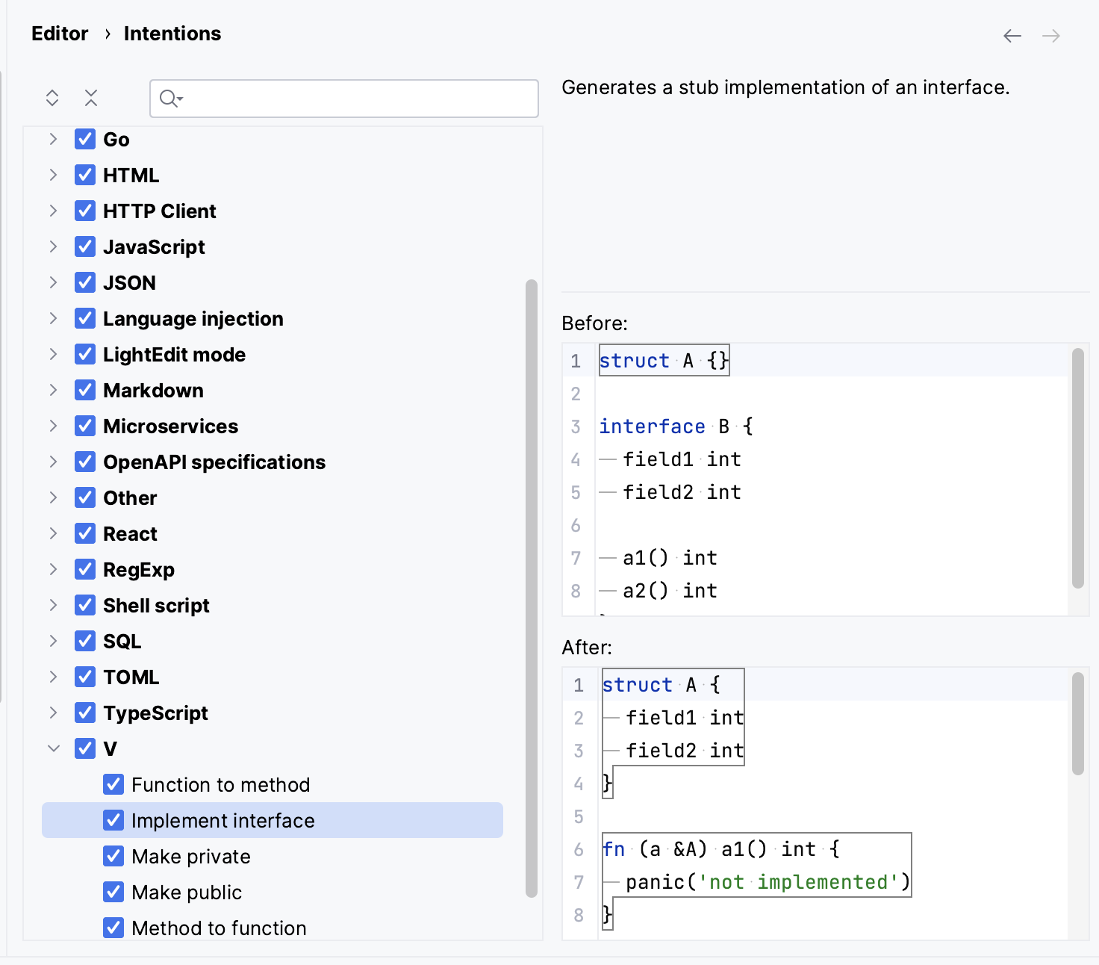Click the Expand All icon above the tree

tap(52, 97)
